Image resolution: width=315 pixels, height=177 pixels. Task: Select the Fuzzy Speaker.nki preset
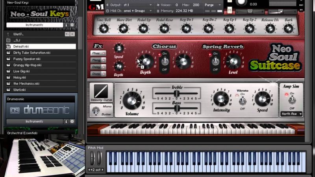27,59
